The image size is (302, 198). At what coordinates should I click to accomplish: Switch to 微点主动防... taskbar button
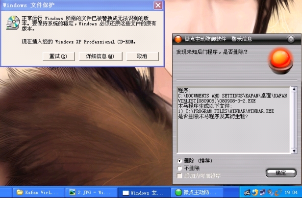click(197, 192)
